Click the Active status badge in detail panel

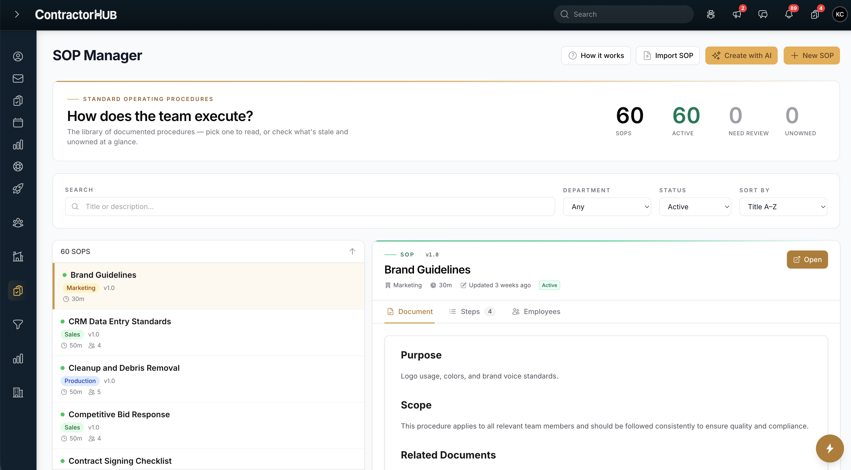549,285
